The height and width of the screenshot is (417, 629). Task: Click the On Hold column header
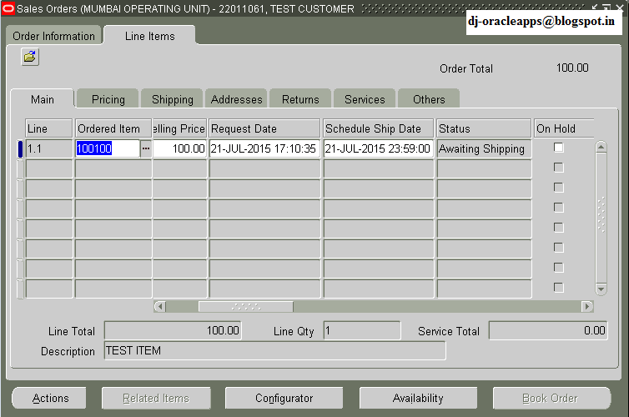pyautogui.click(x=564, y=128)
